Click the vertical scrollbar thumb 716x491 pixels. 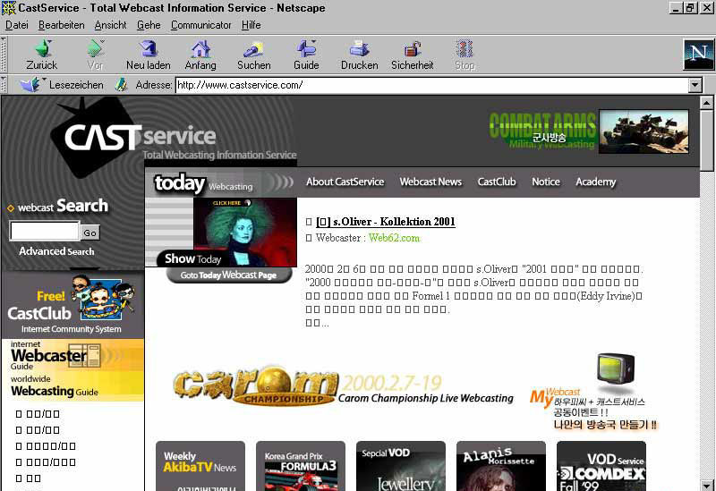(x=706, y=140)
